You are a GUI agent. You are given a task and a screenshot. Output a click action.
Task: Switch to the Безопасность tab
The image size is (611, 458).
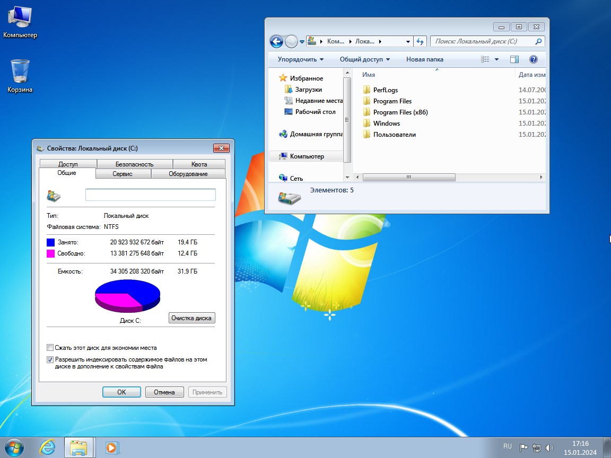134,164
